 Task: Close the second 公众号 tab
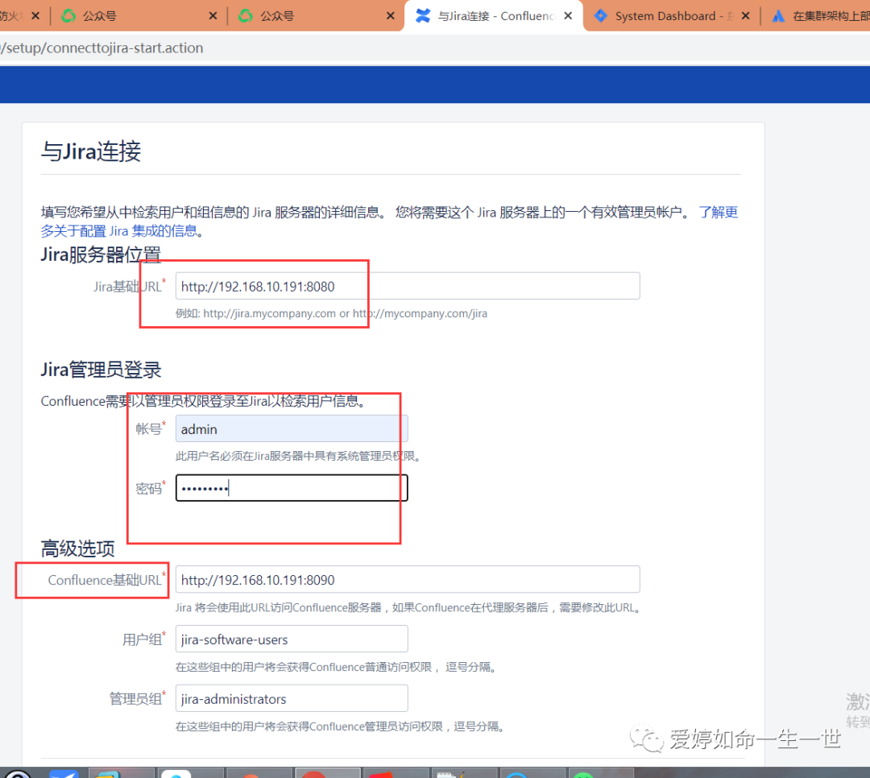[x=391, y=16]
